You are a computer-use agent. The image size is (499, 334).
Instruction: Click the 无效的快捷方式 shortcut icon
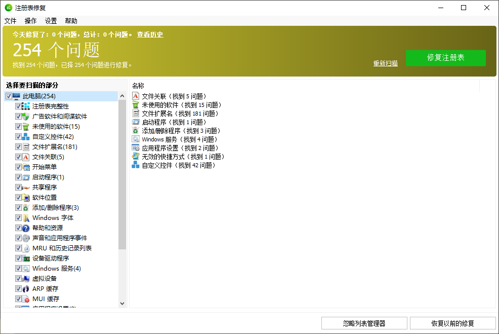pyautogui.click(x=136, y=156)
